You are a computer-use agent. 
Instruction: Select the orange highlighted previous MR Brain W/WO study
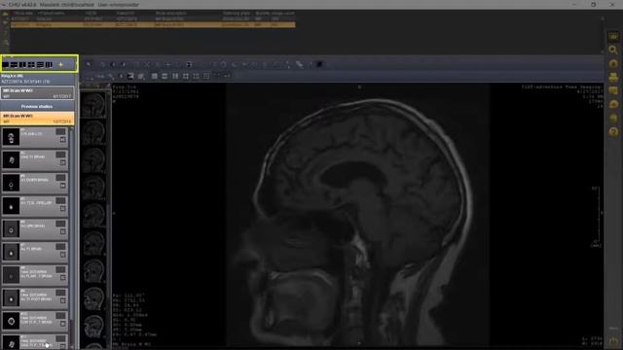tap(37, 119)
